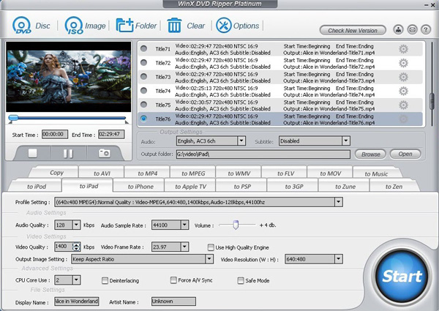Open settings gear for Title75
439x311 pixels.
pos(403,105)
